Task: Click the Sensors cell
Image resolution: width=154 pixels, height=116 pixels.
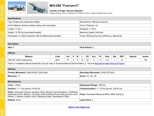Action: pyautogui.click(x=43, y=89)
